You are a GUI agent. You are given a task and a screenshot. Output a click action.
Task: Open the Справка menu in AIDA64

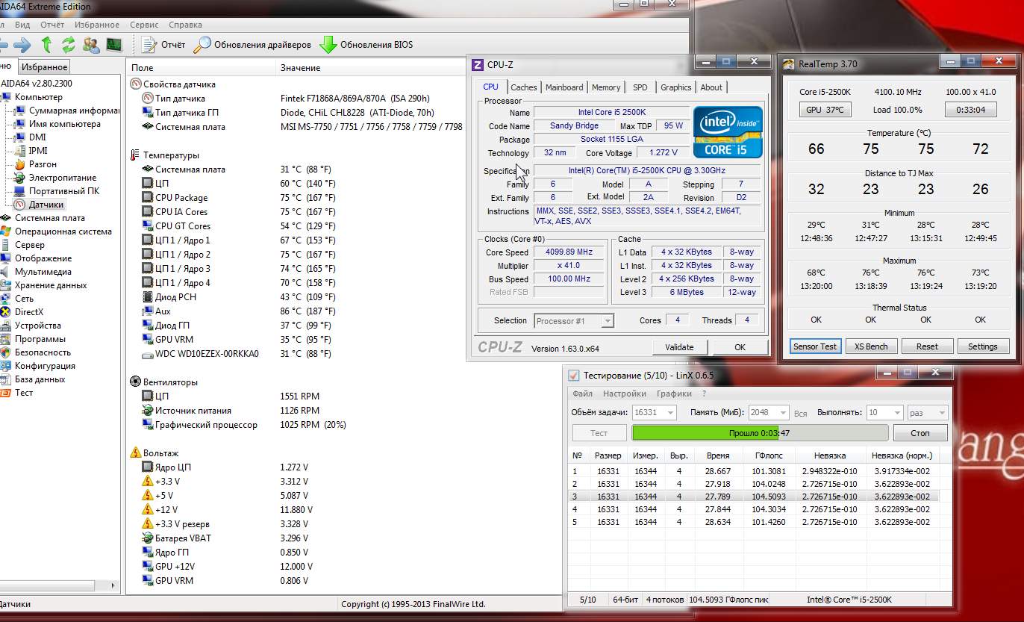(185, 25)
